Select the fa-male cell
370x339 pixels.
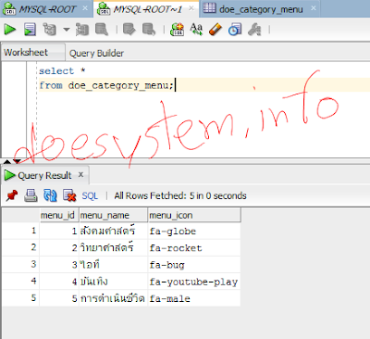coord(194,298)
